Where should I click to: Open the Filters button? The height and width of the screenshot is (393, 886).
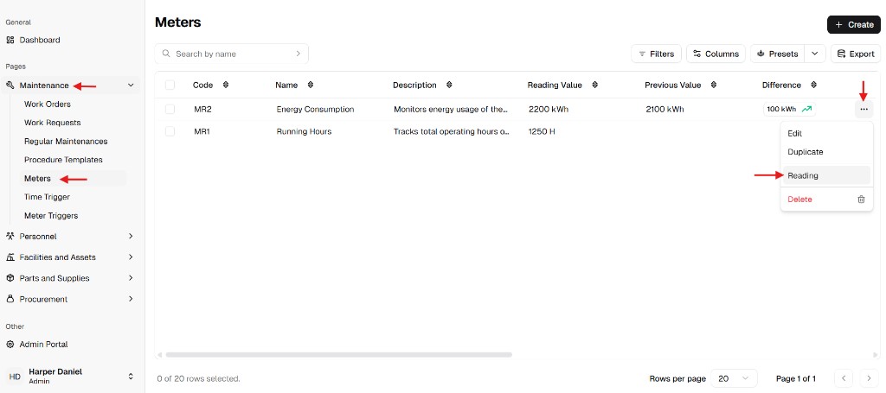(x=656, y=54)
